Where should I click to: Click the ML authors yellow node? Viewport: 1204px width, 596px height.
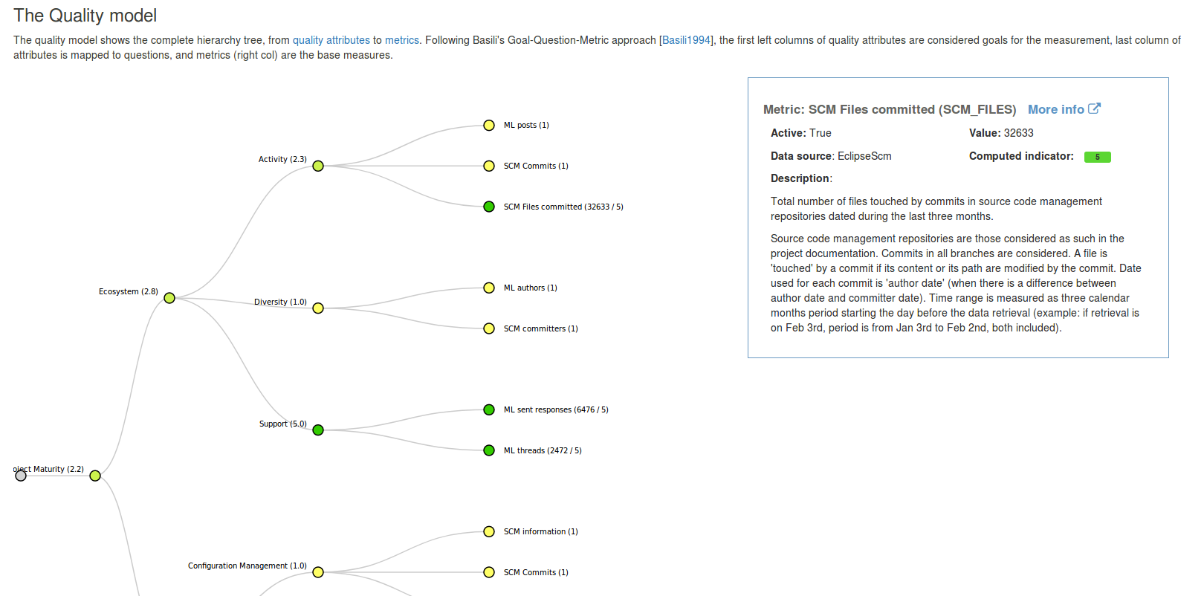point(489,288)
